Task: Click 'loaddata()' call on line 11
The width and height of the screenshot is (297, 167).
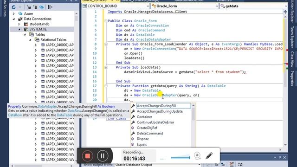Action: [x=134, y=58]
